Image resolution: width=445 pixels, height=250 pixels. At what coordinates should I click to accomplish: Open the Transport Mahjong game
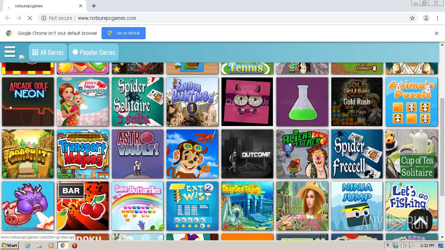tap(83, 154)
